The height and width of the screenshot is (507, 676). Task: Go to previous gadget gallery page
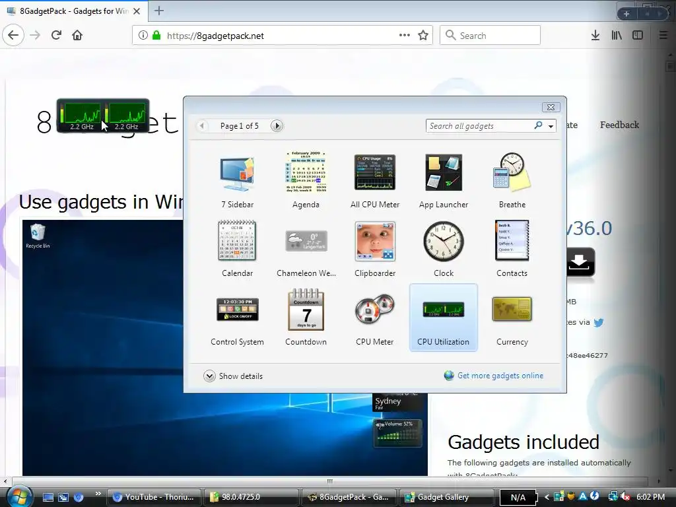point(201,126)
